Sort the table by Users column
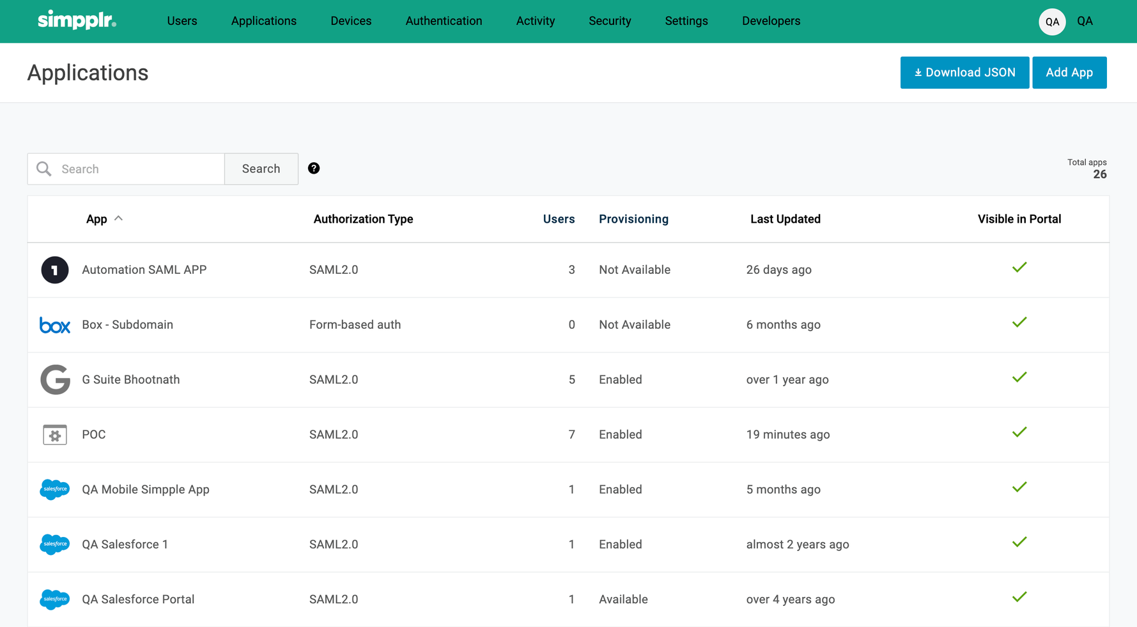The width and height of the screenshot is (1137, 627). pos(559,219)
